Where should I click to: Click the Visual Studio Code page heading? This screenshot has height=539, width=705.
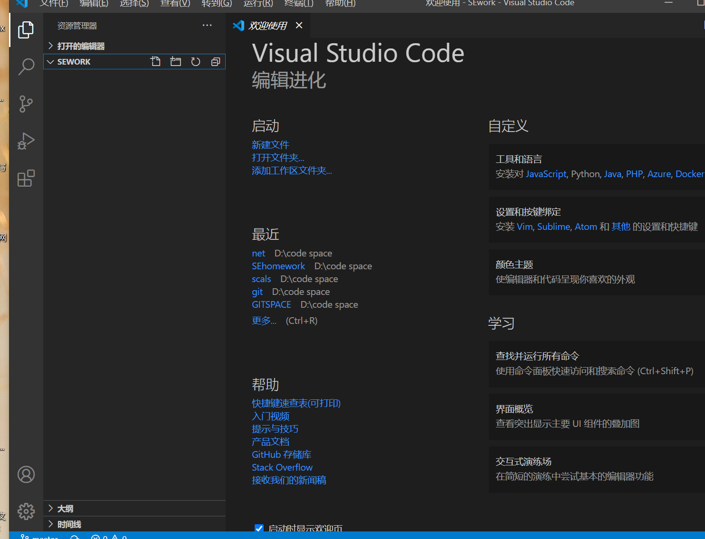pos(358,53)
